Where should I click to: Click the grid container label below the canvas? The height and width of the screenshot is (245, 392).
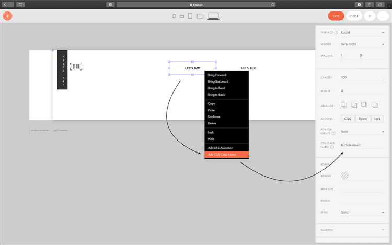click(x=61, y=130)
